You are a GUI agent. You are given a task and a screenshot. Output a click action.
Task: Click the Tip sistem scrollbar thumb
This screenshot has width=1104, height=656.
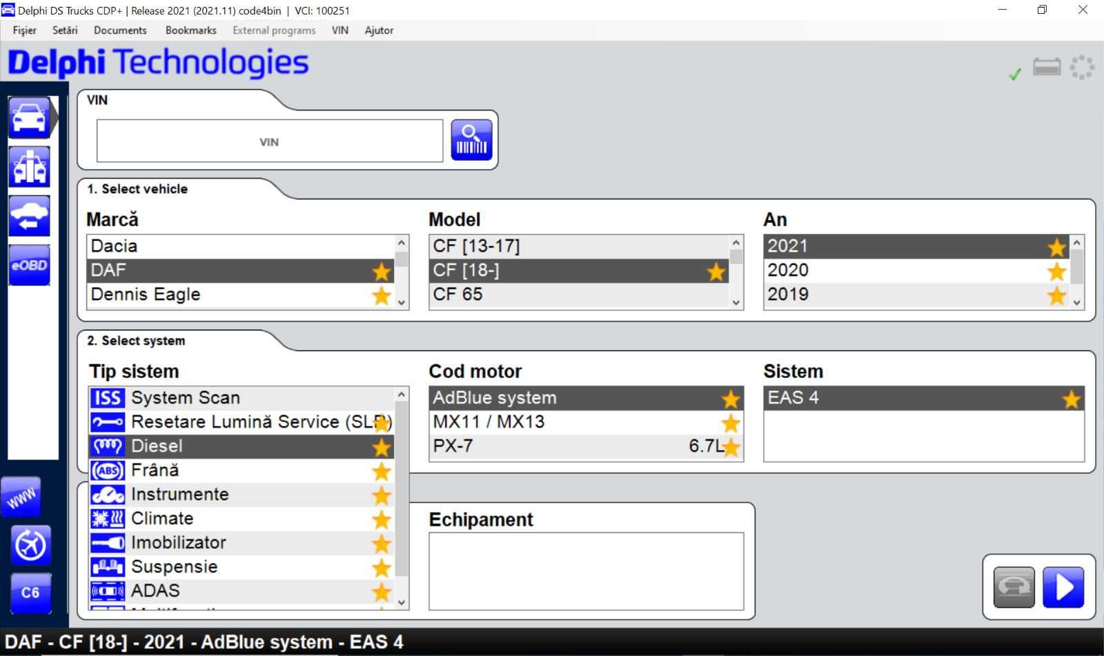click(402, 490)
